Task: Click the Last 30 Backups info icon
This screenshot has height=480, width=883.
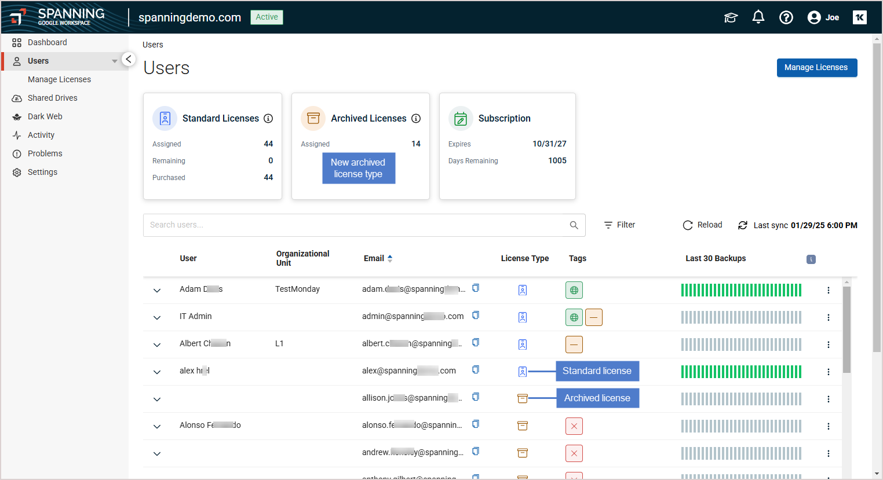Action: click(x=811, y=259)
